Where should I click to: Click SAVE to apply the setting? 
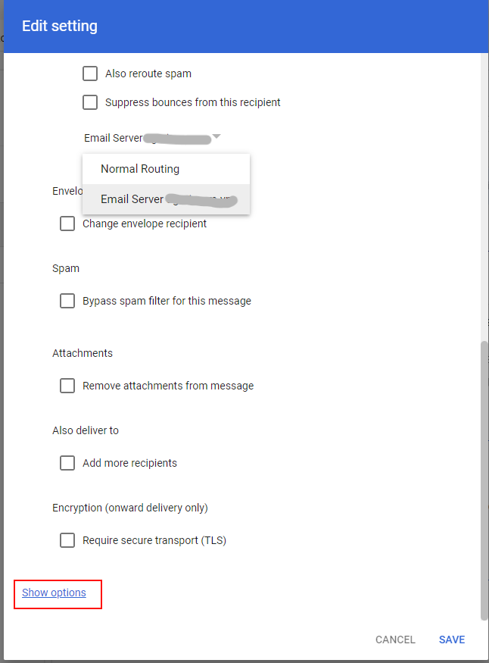(452, 640)
